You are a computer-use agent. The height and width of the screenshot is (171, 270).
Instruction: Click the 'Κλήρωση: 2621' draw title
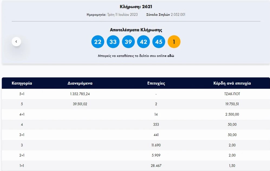click(136, 7)
